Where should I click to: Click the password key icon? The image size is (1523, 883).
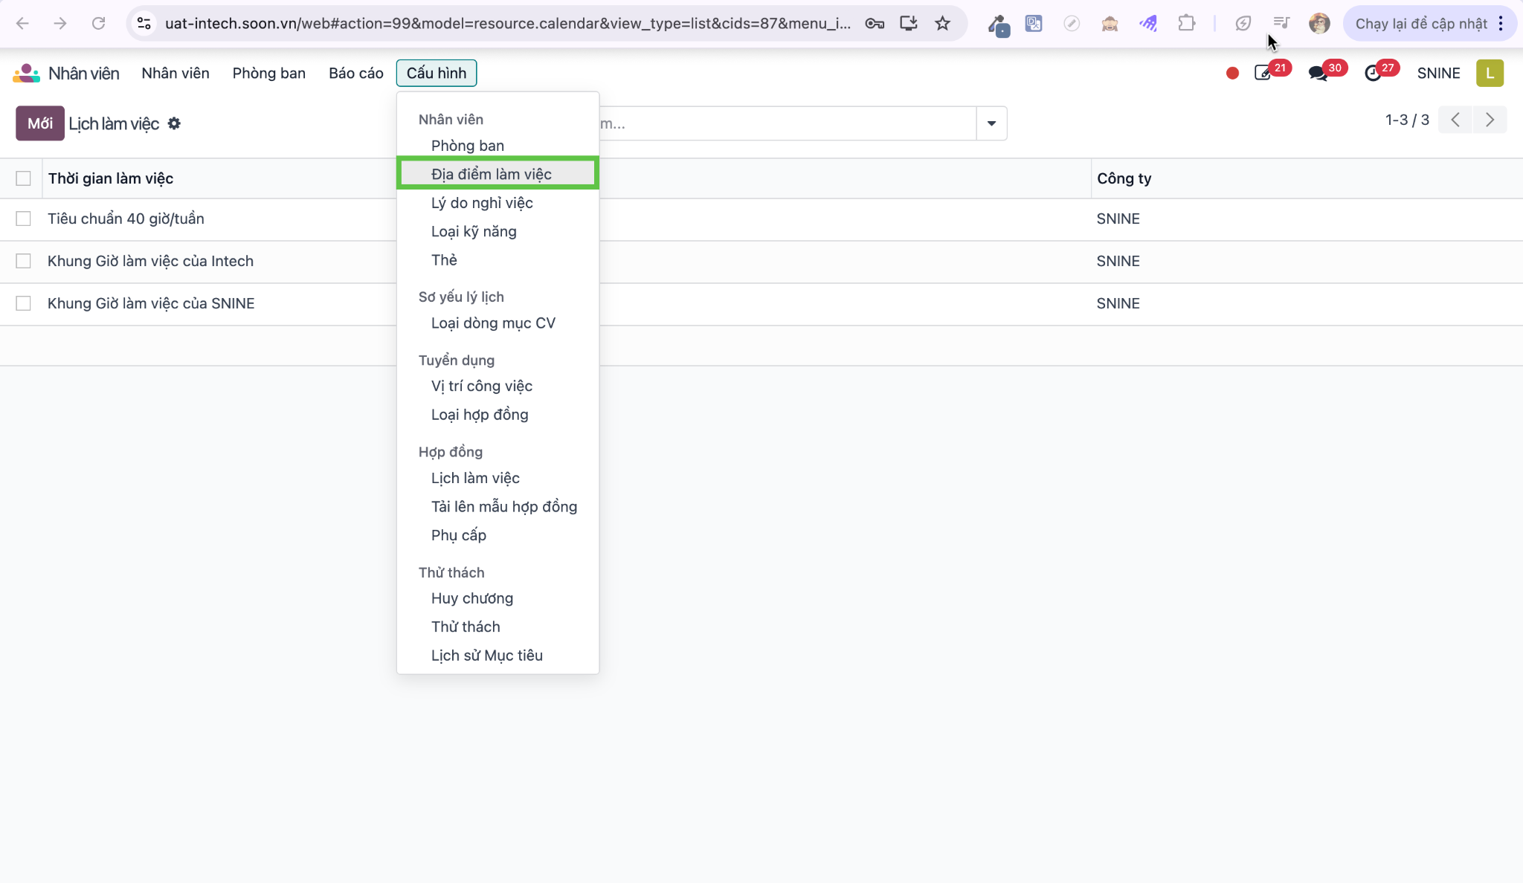pos(875,24)
